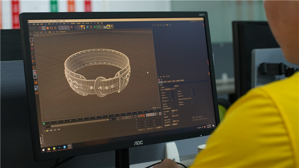Open Photoshop from the Windows taskbar
299x168 pixels.
(x=60, y=148)
